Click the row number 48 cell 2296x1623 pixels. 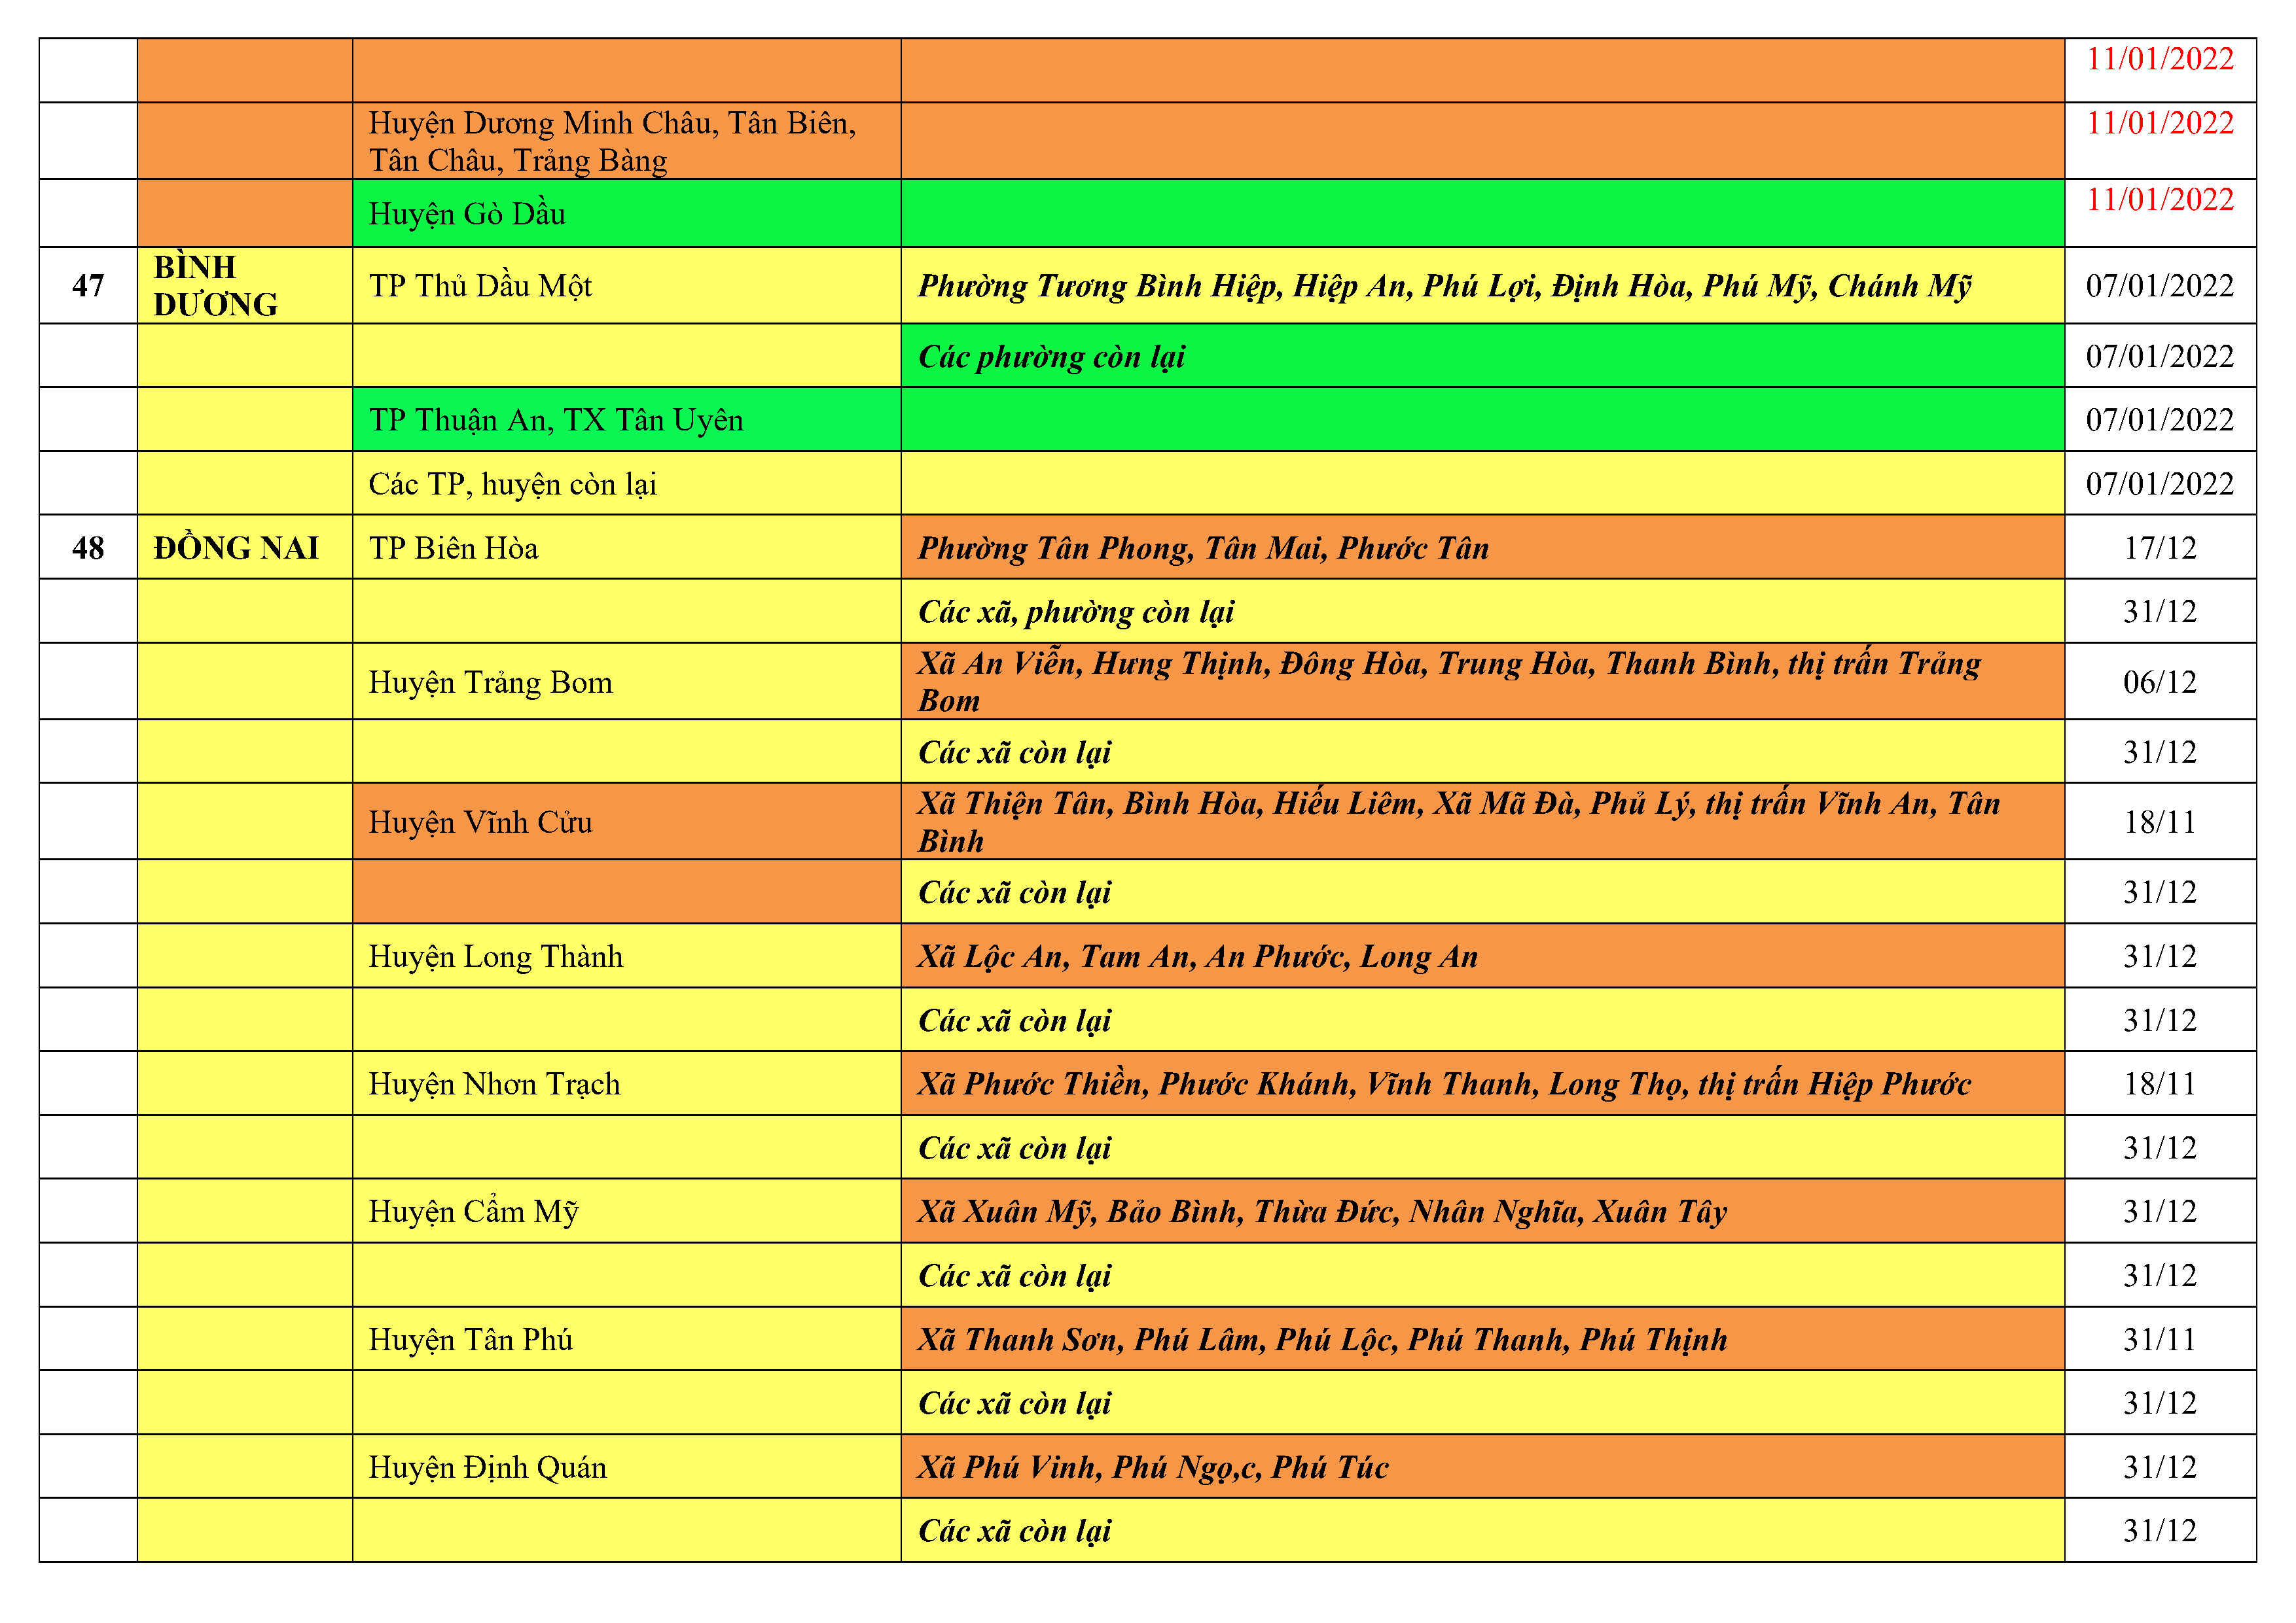pyautogui.click(x=88, y=548)
